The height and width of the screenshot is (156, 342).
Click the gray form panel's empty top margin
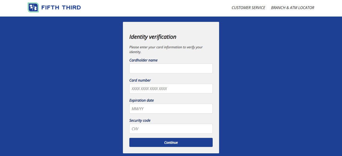click(171, 27)
